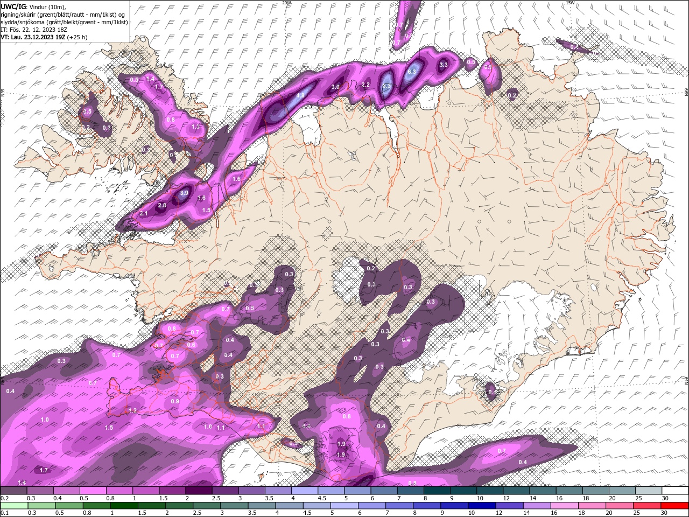This screenshot has width=689, height=517.
Task: Select the snow scale swatch between 4 and 4.5
Action: pyautogui.click(x=305, y=491)
